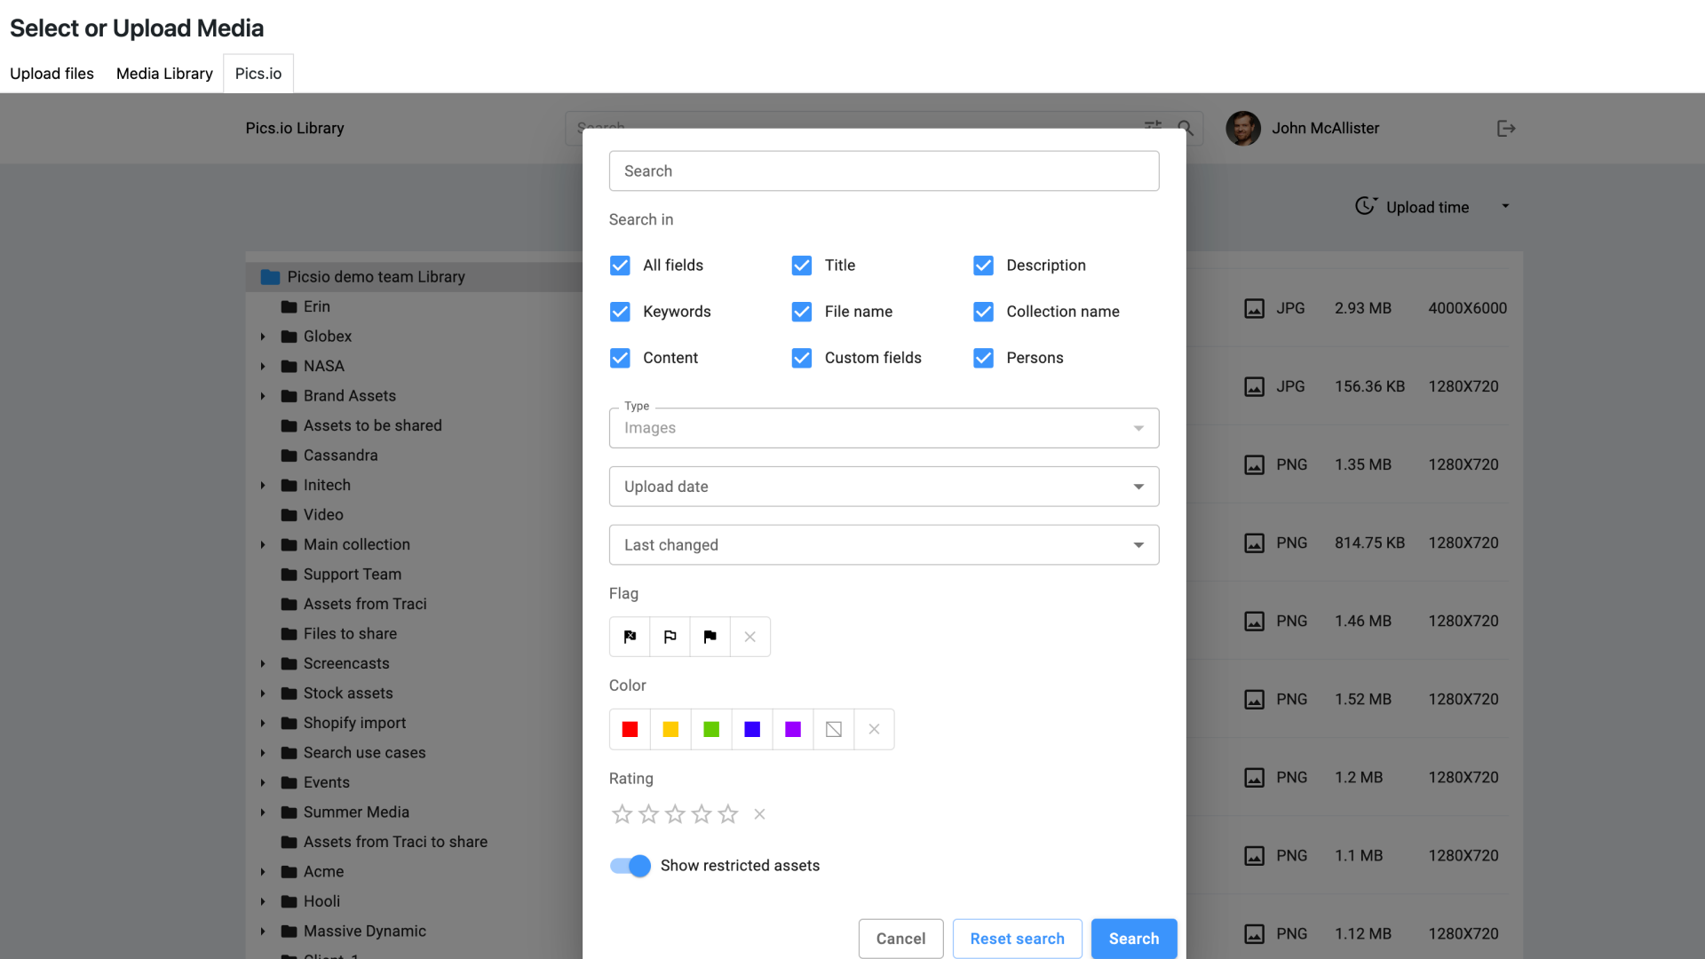Uncheck the File name checkbox

coord(802,312)
